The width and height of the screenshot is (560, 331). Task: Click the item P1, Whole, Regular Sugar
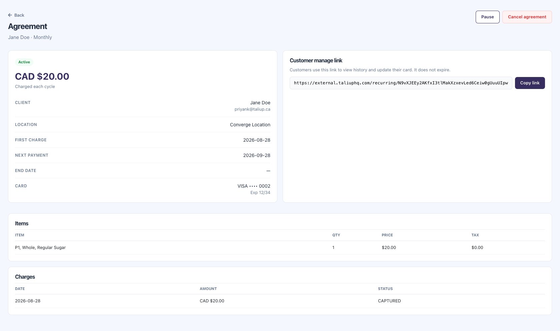[x=40, y=248]
